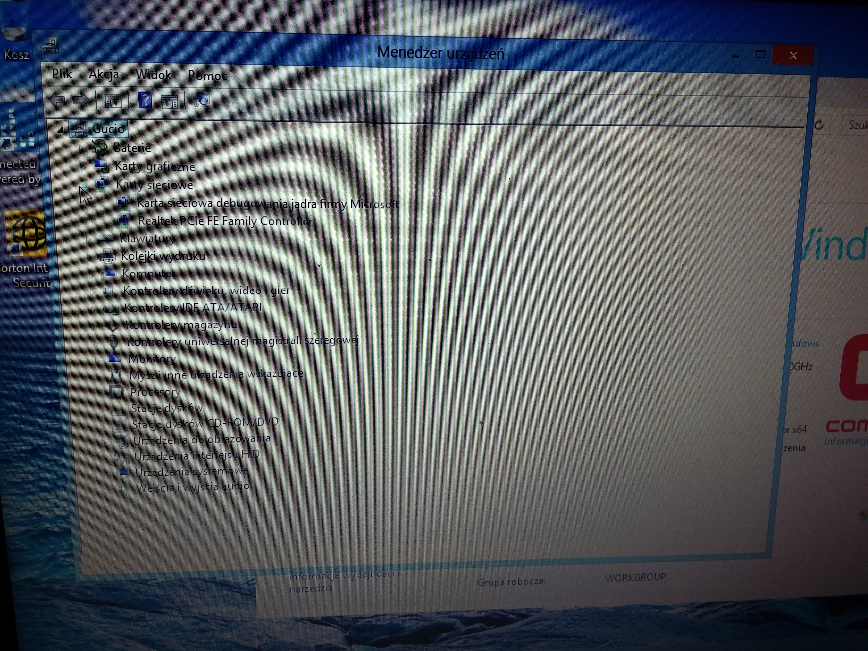The height and width of the screenshot is (651, 868).
Task: Click Informacje wydajności i narzędzia link
Action: coord(345,581)
